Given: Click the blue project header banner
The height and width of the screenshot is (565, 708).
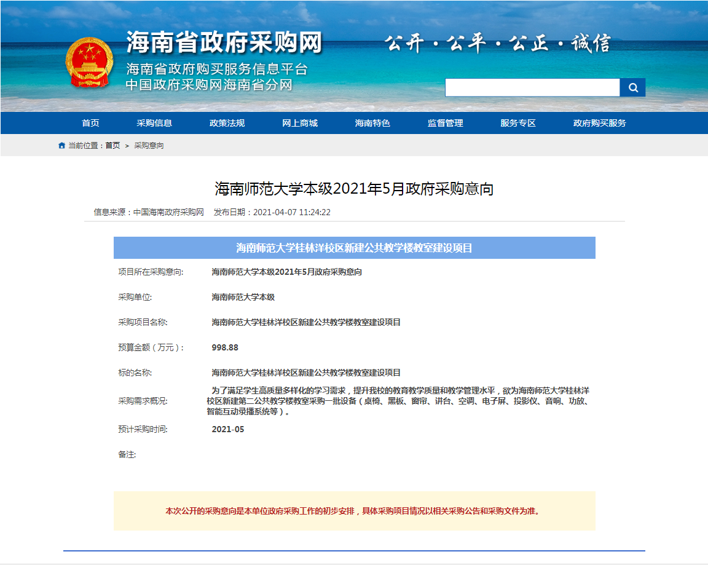Looking at the screenshot, I should click(355, 248).
